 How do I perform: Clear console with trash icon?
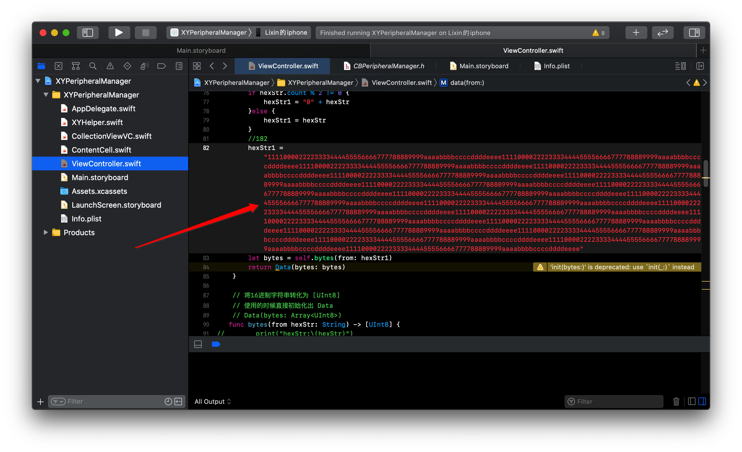coord(676,401)
